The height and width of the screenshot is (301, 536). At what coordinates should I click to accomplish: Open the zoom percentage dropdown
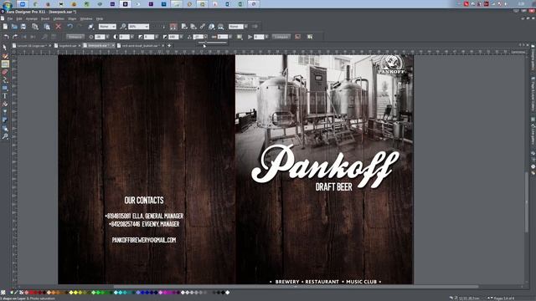[147, 26]
